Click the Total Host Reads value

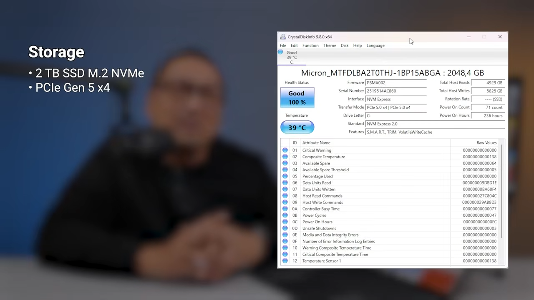pyautogui.click(x=488, y=82)
